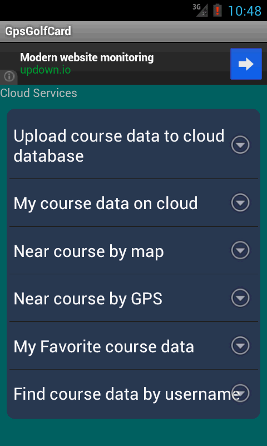Click the GpsGolfCard title bar
The height and width of the screenshot is (446, 267).
[133, 31]
